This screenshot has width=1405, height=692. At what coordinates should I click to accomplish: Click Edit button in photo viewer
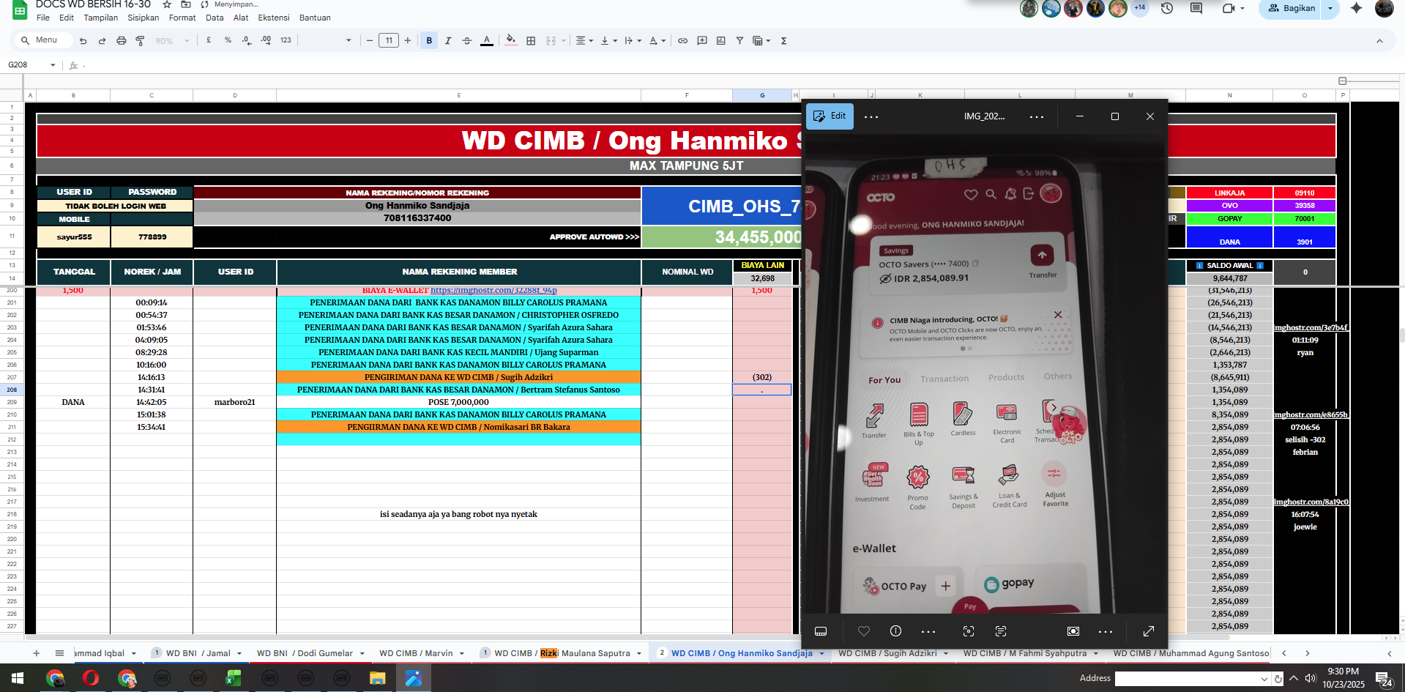click(830, 116)
